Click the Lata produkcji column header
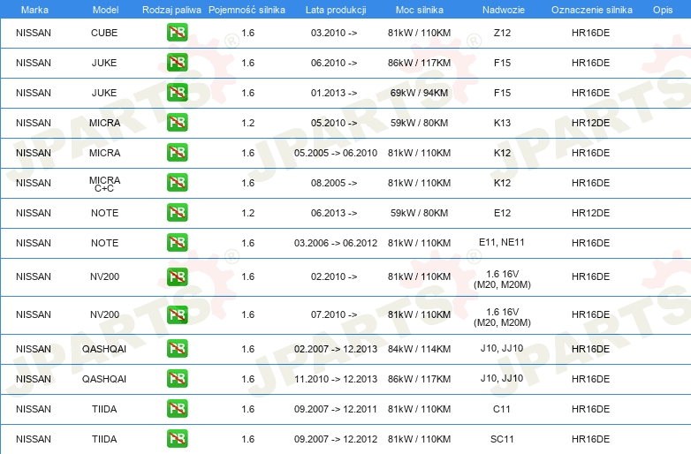 pyautogui.click(x=336, y=10)
